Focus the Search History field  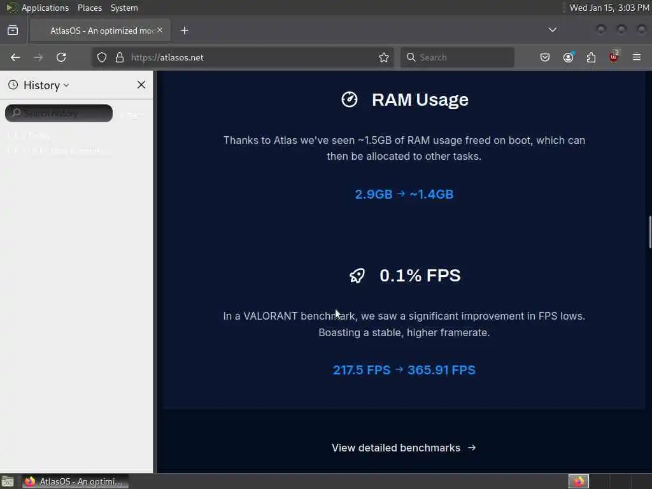[59, 113]
